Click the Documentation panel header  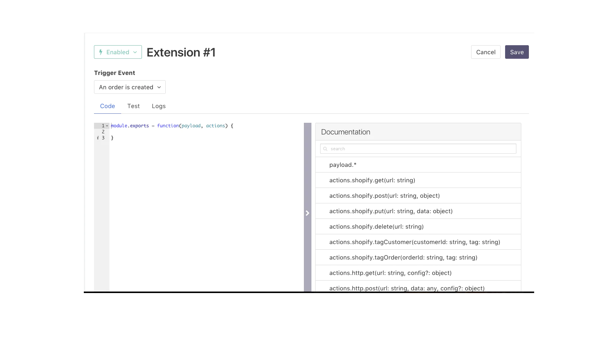point(418,132)
